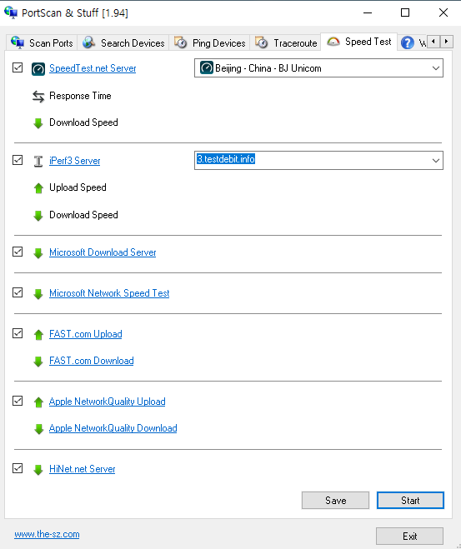This screenshot has height=549, width=461.
Task: Click the up arrow icon beside FAST.com Upload
Action: coord(38,335)
